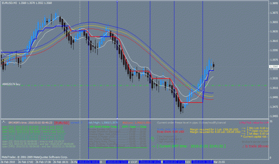Screen dimensions: 279x164
Task: Click the Is trade allowed red text
Action: tap(255, 146)
